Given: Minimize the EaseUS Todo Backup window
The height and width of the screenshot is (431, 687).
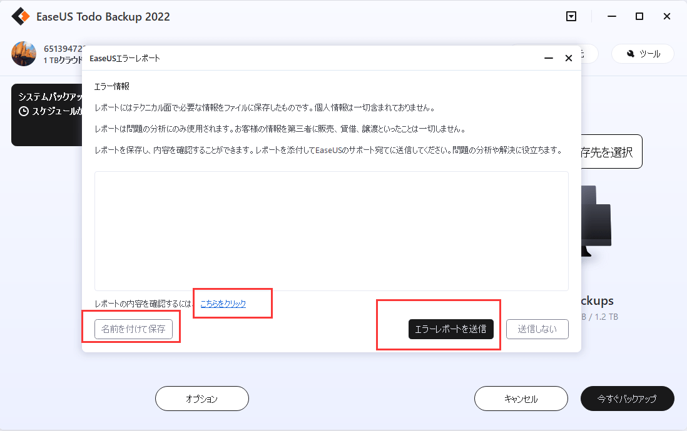Looking at the screenshot, I should [612, 17].
